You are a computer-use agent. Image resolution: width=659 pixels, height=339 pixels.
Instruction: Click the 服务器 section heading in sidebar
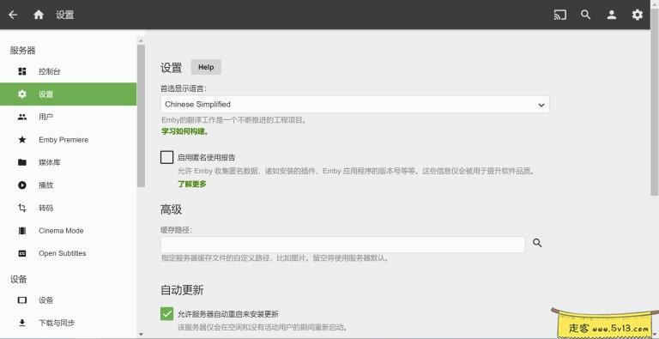coord(22,51)
